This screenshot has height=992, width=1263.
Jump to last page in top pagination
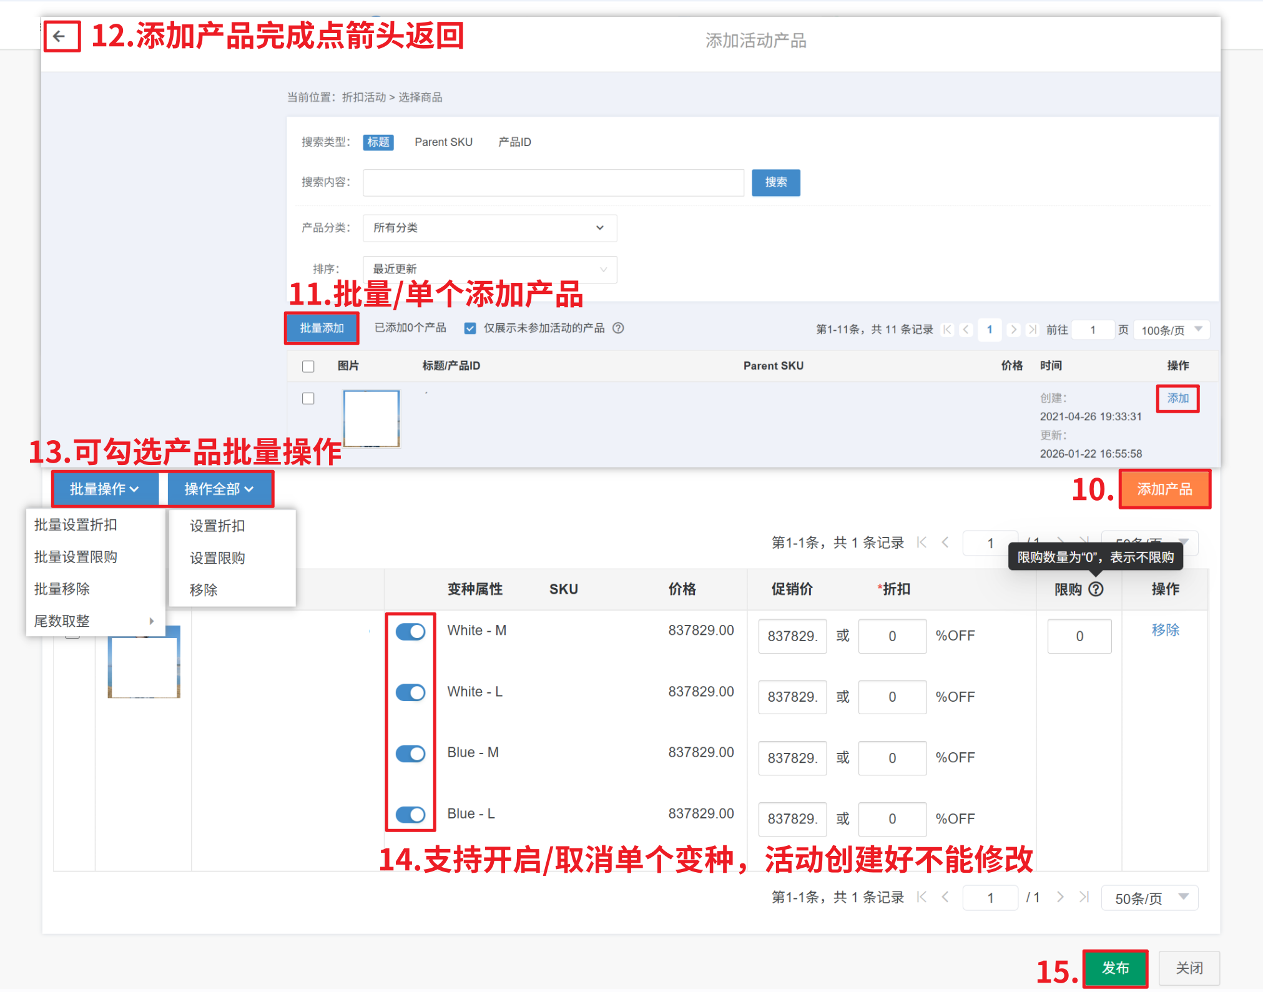[x=1033, y=330]
